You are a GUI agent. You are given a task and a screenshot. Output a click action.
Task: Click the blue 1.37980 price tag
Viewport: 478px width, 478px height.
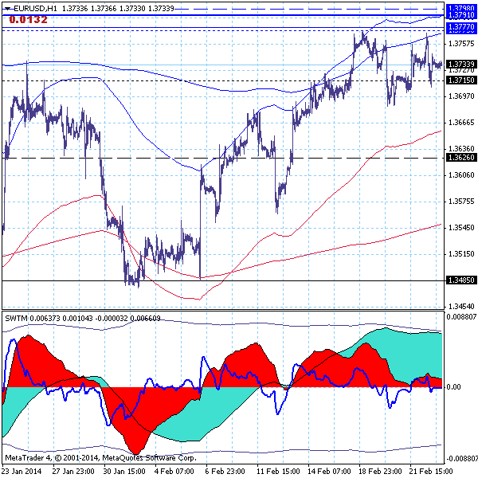tap(461, 8)
